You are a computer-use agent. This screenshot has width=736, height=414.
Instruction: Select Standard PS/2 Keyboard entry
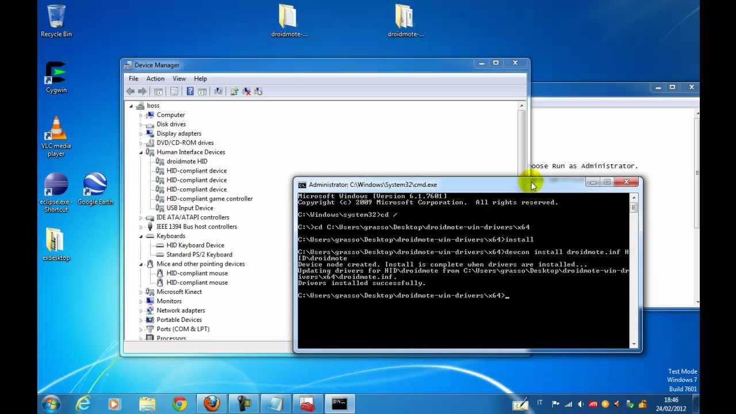click(x=199, y=255)
